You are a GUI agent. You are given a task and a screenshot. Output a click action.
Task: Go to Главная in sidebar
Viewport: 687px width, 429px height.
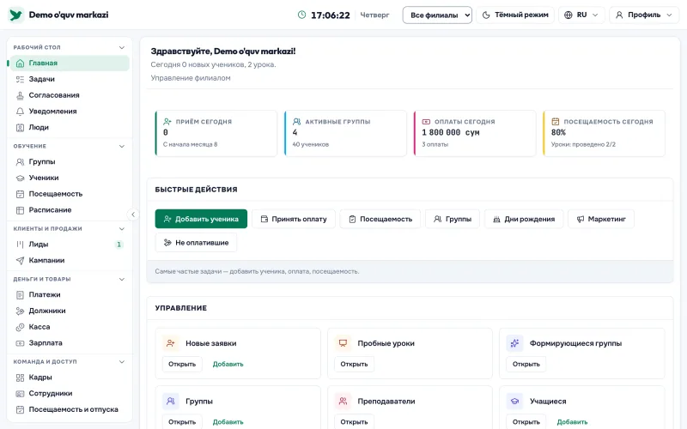[x=70, y=63]
